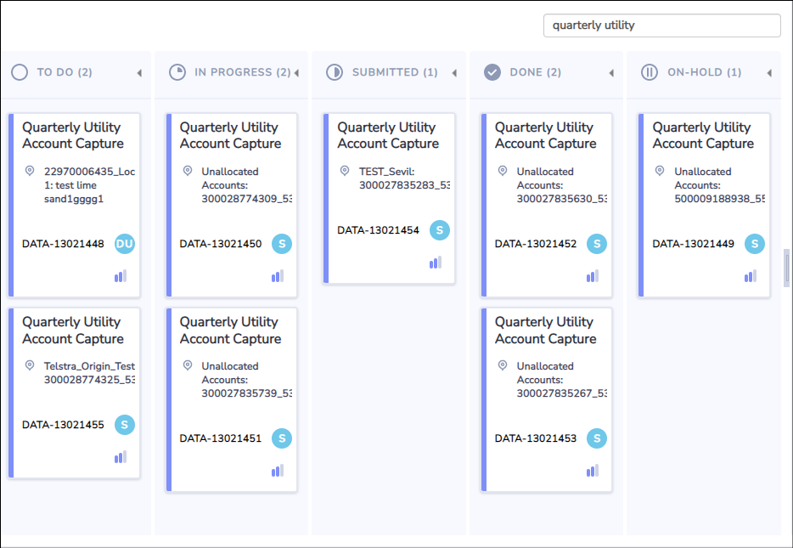793x548 pixels.
Task: Click the IN PROGRESS clock icon
Action: [x=177, y=72]
